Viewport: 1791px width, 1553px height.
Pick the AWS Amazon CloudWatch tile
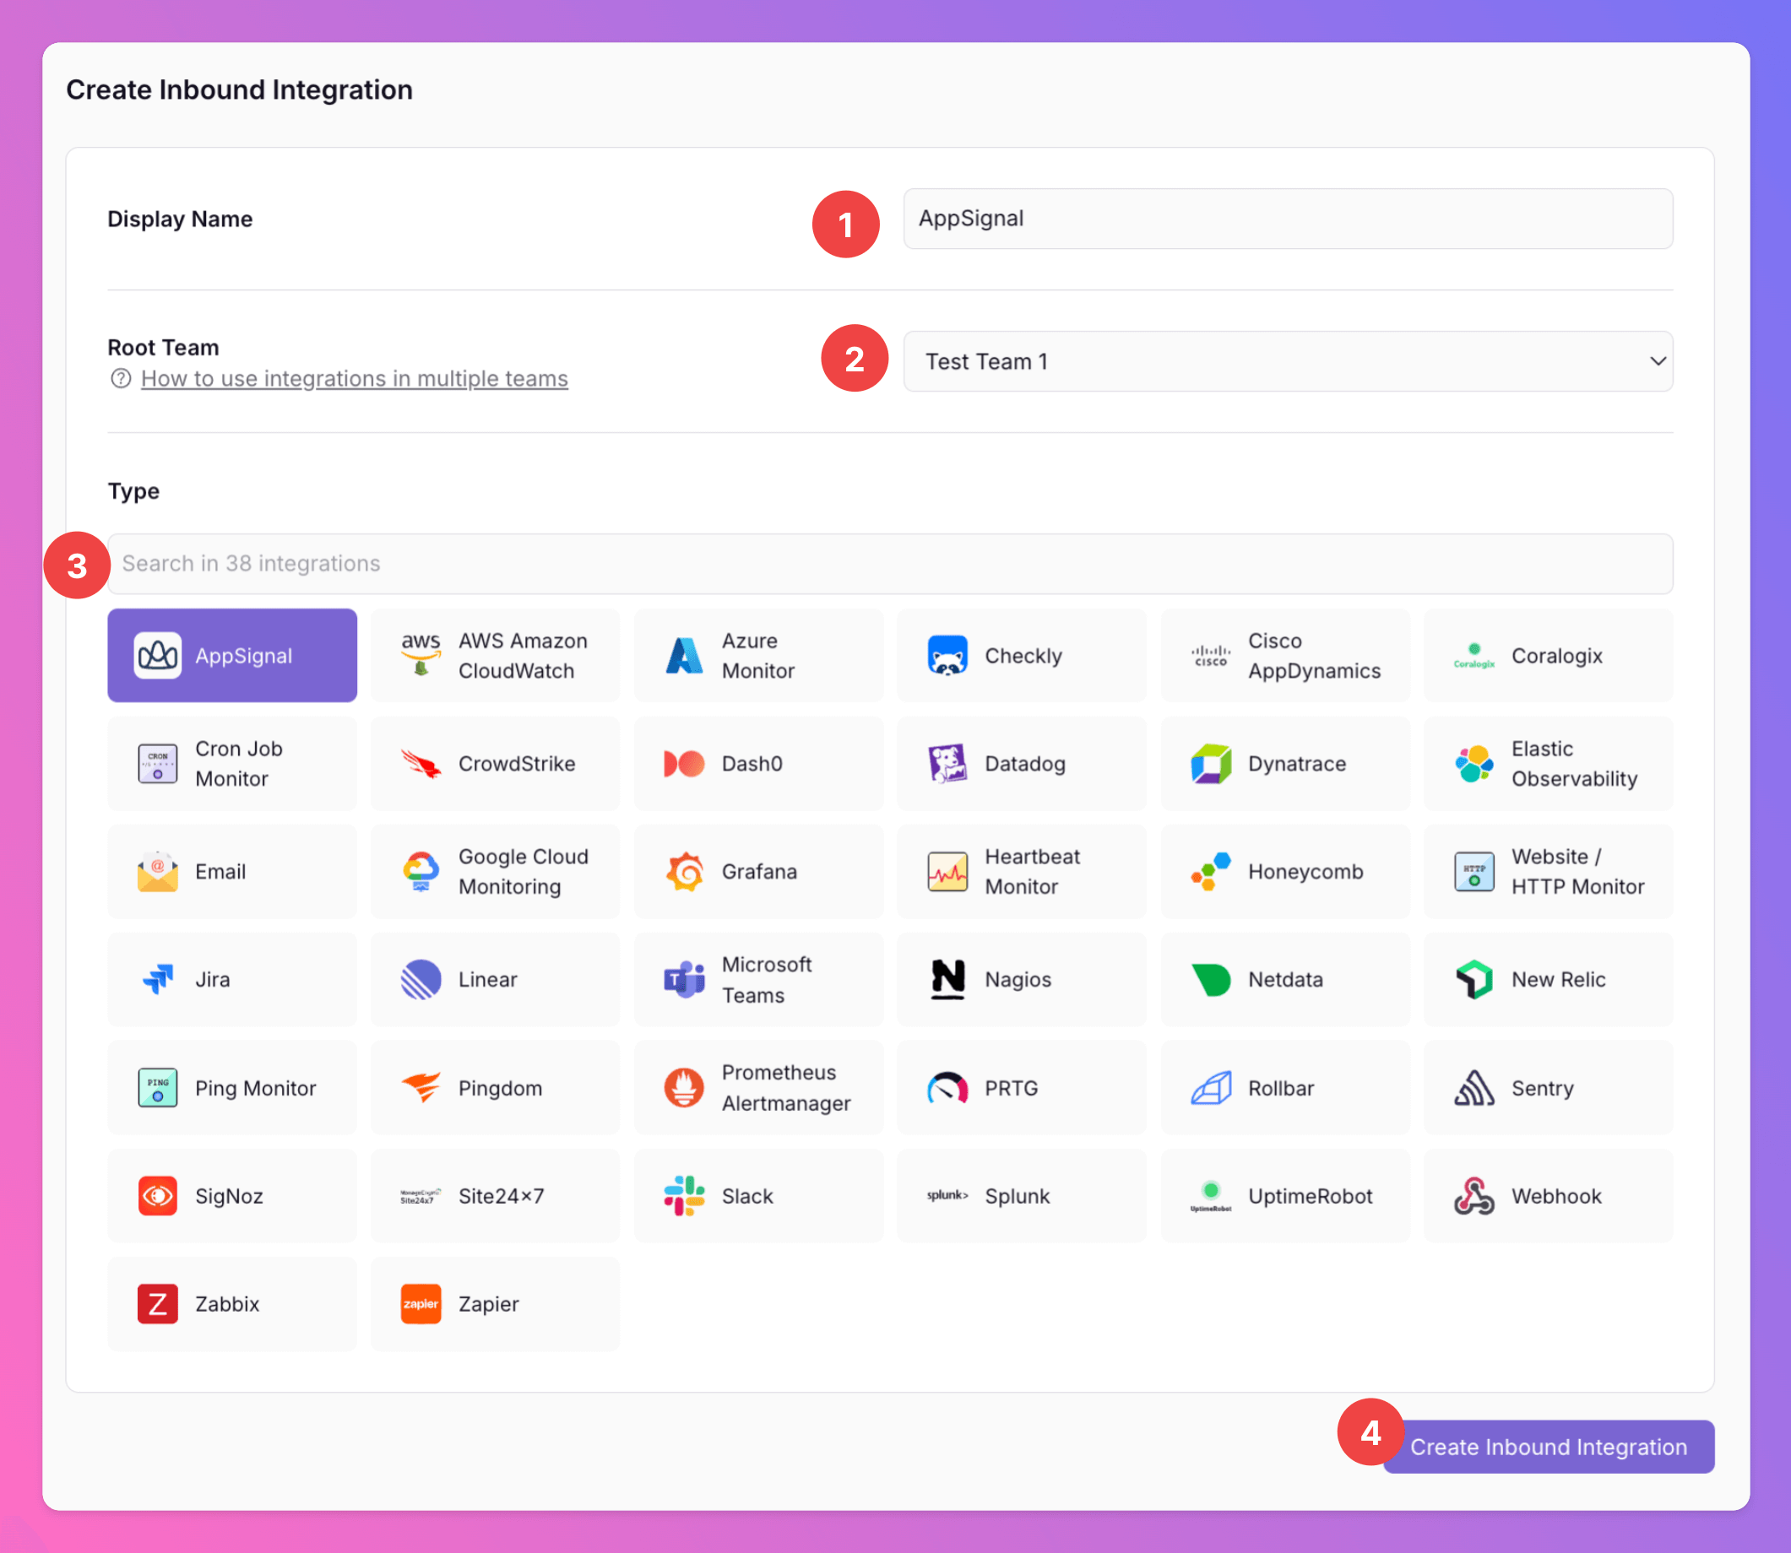tap(495, 655)
